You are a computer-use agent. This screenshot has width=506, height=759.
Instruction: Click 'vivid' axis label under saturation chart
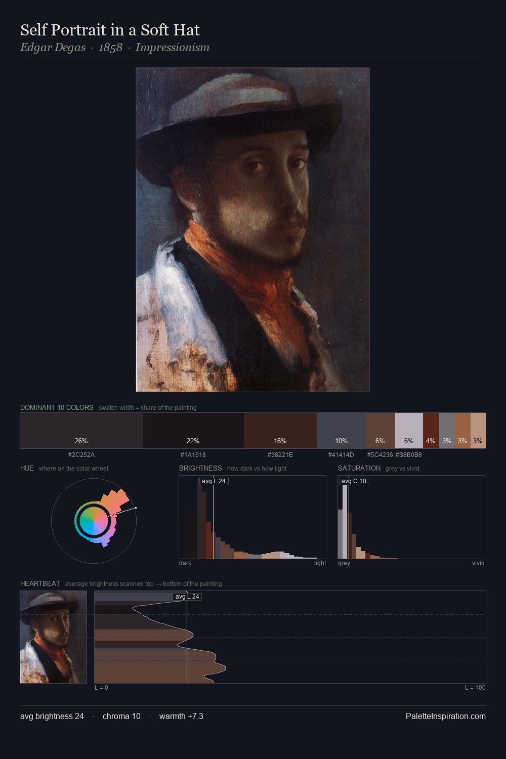coord(478,563)
